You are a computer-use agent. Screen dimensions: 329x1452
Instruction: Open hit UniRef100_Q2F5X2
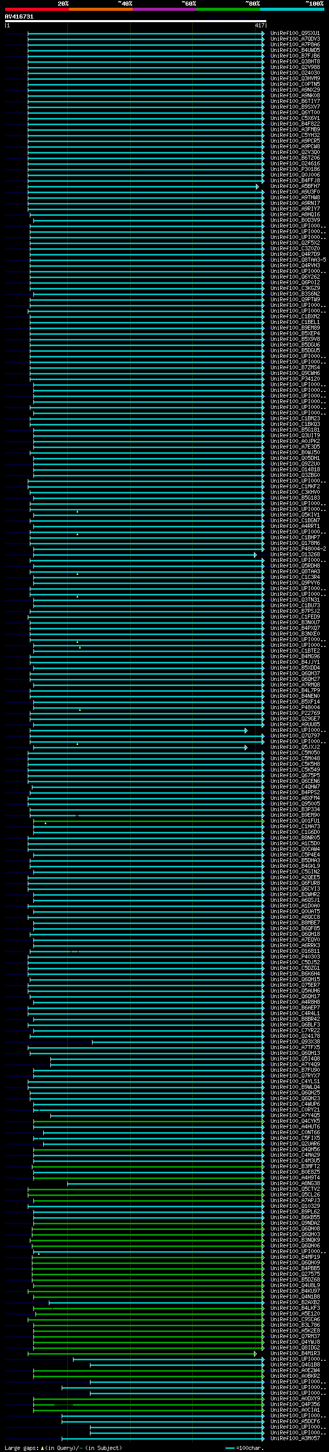point(295,243)
